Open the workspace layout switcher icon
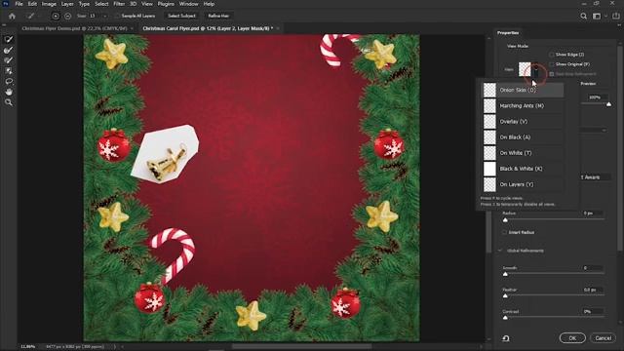624x351 pixels. [x=597, y=16]
